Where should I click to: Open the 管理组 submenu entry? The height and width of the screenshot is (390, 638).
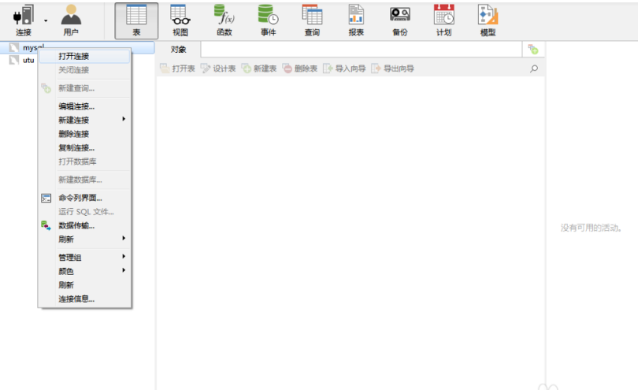[84, 258]
